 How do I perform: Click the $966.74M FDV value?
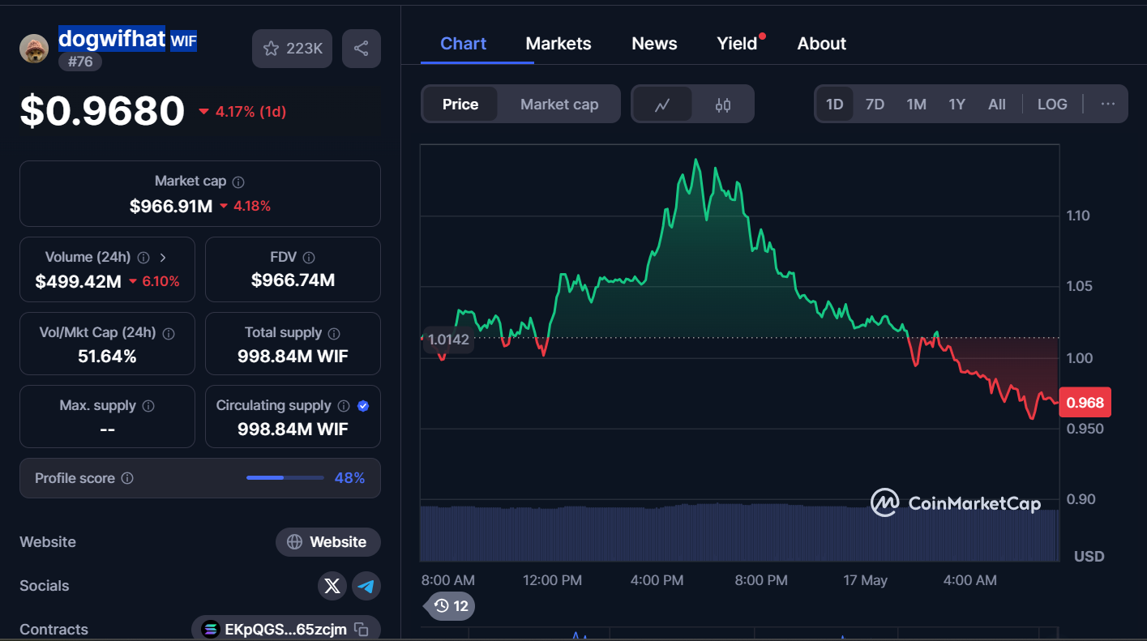click(293, 280)
